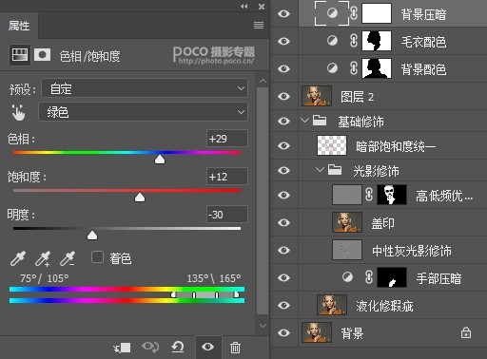Click the mask thumbnail of 背景配色 layer

[377, 68]
